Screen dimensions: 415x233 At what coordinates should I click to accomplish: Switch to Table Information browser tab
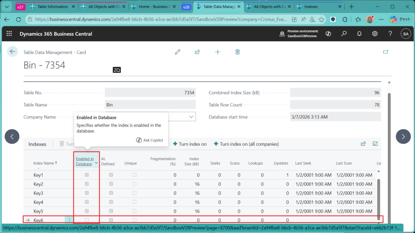click(52, 7)
